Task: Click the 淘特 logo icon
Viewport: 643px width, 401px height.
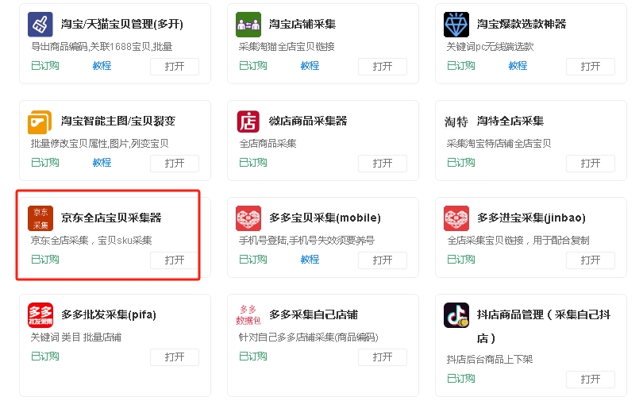Action: tap(456, 121)
